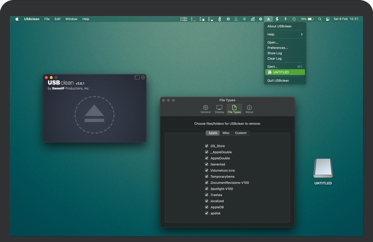The width and height of the screenshot is (373, 242).
Task: Open the Edit menu
Action: pyautogui.click(x=57, y=19)
